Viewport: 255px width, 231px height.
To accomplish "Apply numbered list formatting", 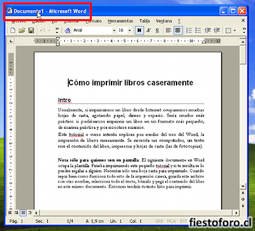I will pyautogui.click(x=189, y=31).
